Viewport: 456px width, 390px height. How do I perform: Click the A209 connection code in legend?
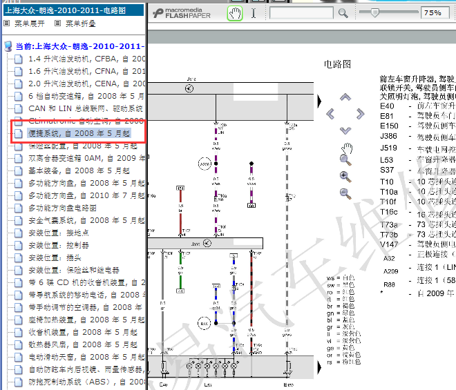pyautogui.click(x=390, y=271)
